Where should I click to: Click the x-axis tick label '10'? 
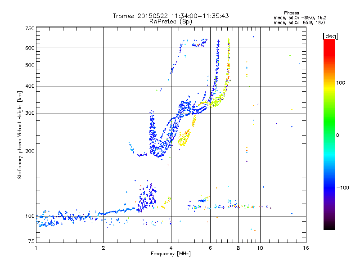[x=260, y=248]
